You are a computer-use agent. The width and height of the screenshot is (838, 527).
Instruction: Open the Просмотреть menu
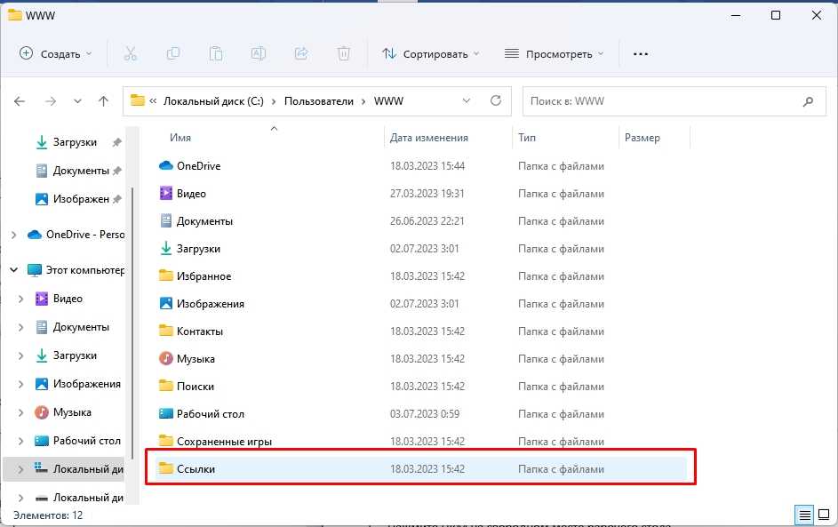click(555, 54)
